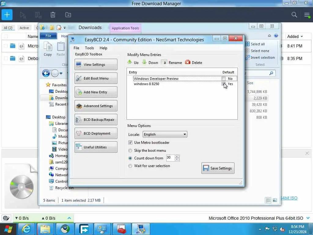This screenshot has width=313, height=235.
Task: Close the FDM download details panel
Action: click(x=307, y=153)
